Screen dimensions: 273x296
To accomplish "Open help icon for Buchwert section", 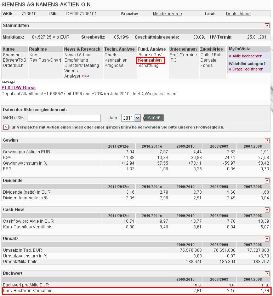I will point(267,274).
